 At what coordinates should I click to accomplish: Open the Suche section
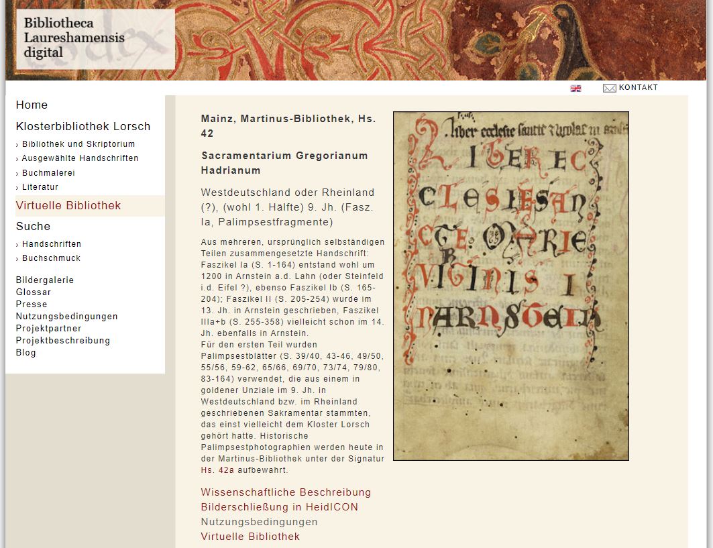(33, 227)
